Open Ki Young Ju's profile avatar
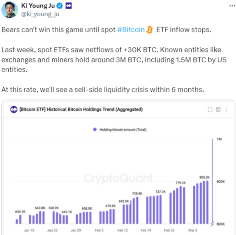Screen dimensions: 236x235 [10, 10]
